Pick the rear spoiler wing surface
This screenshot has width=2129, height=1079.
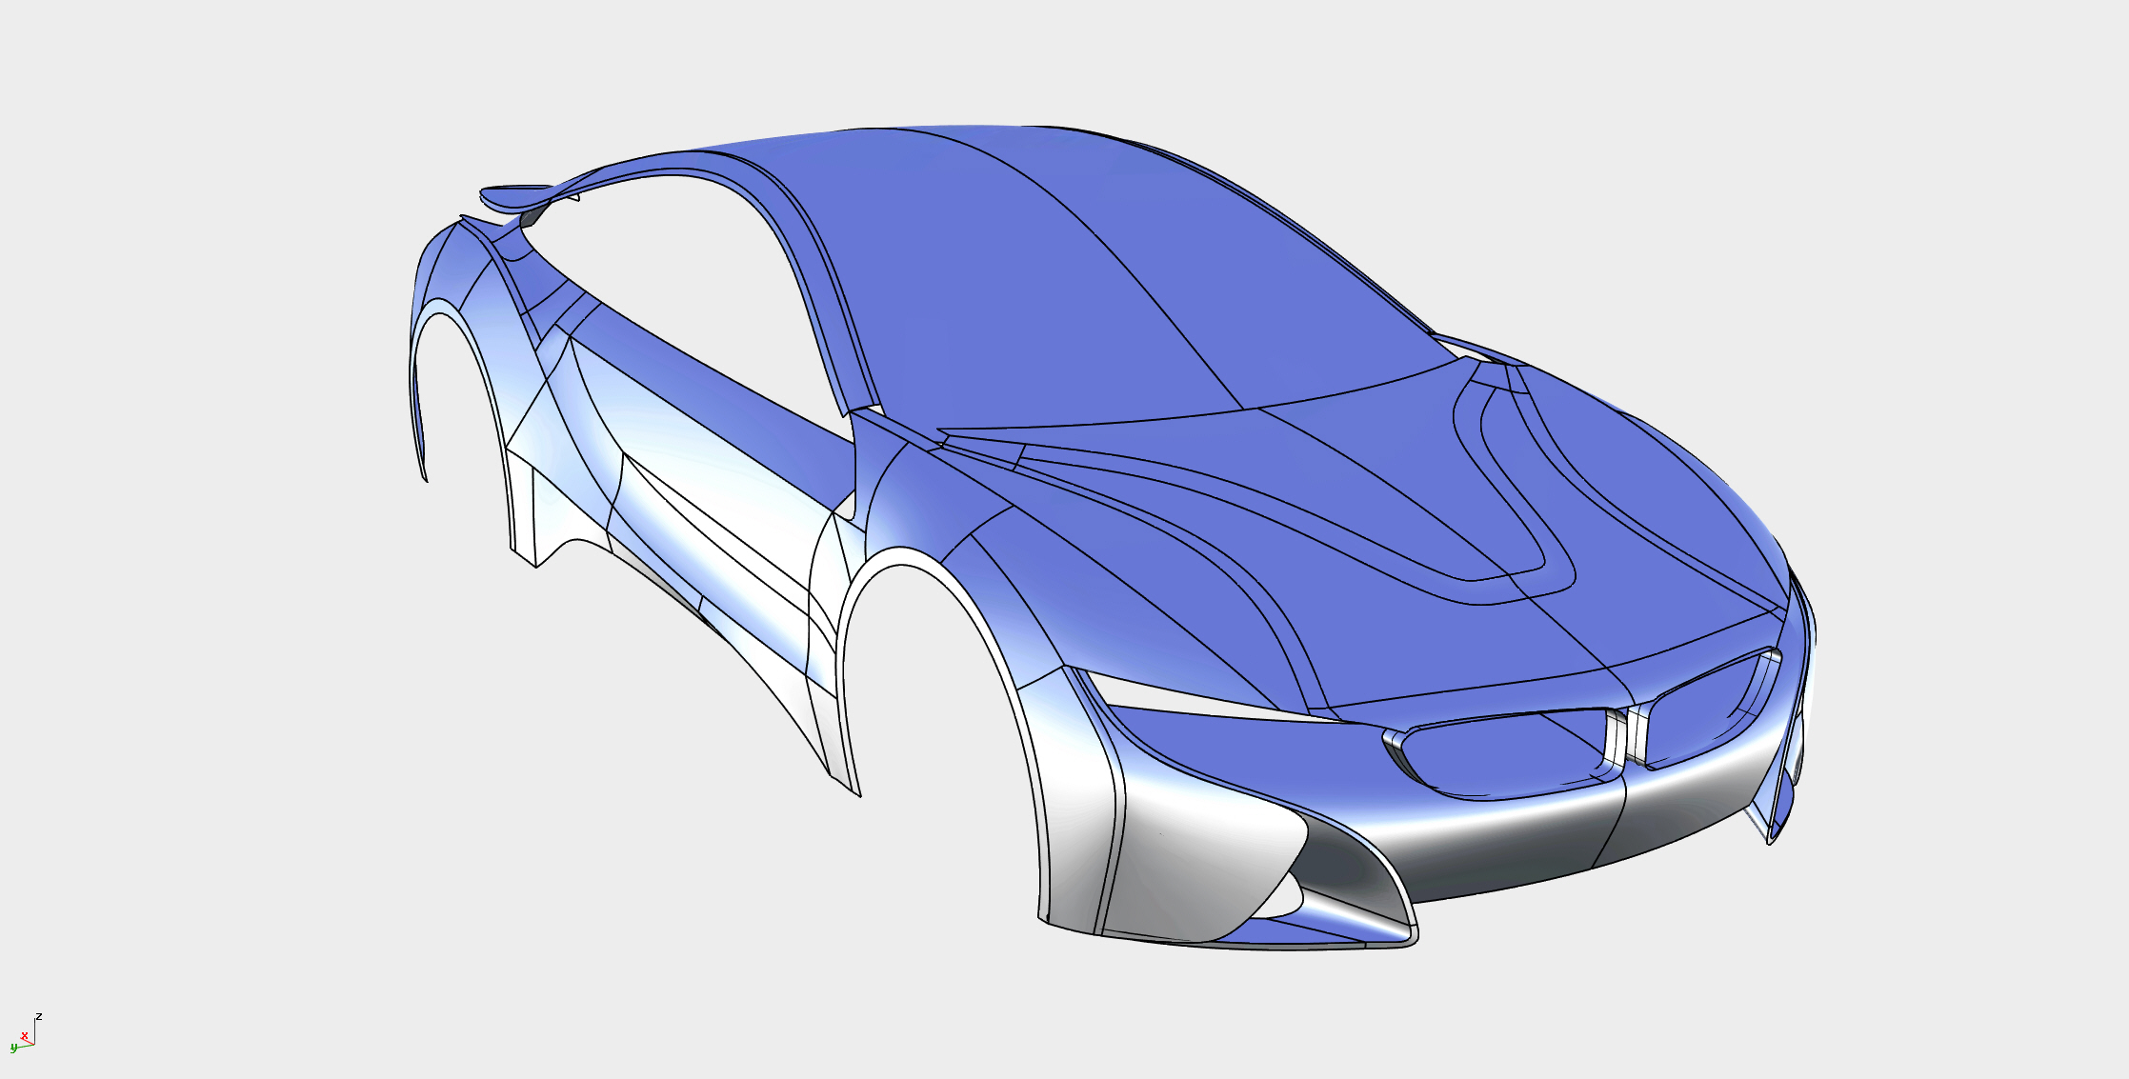point(510,198)
